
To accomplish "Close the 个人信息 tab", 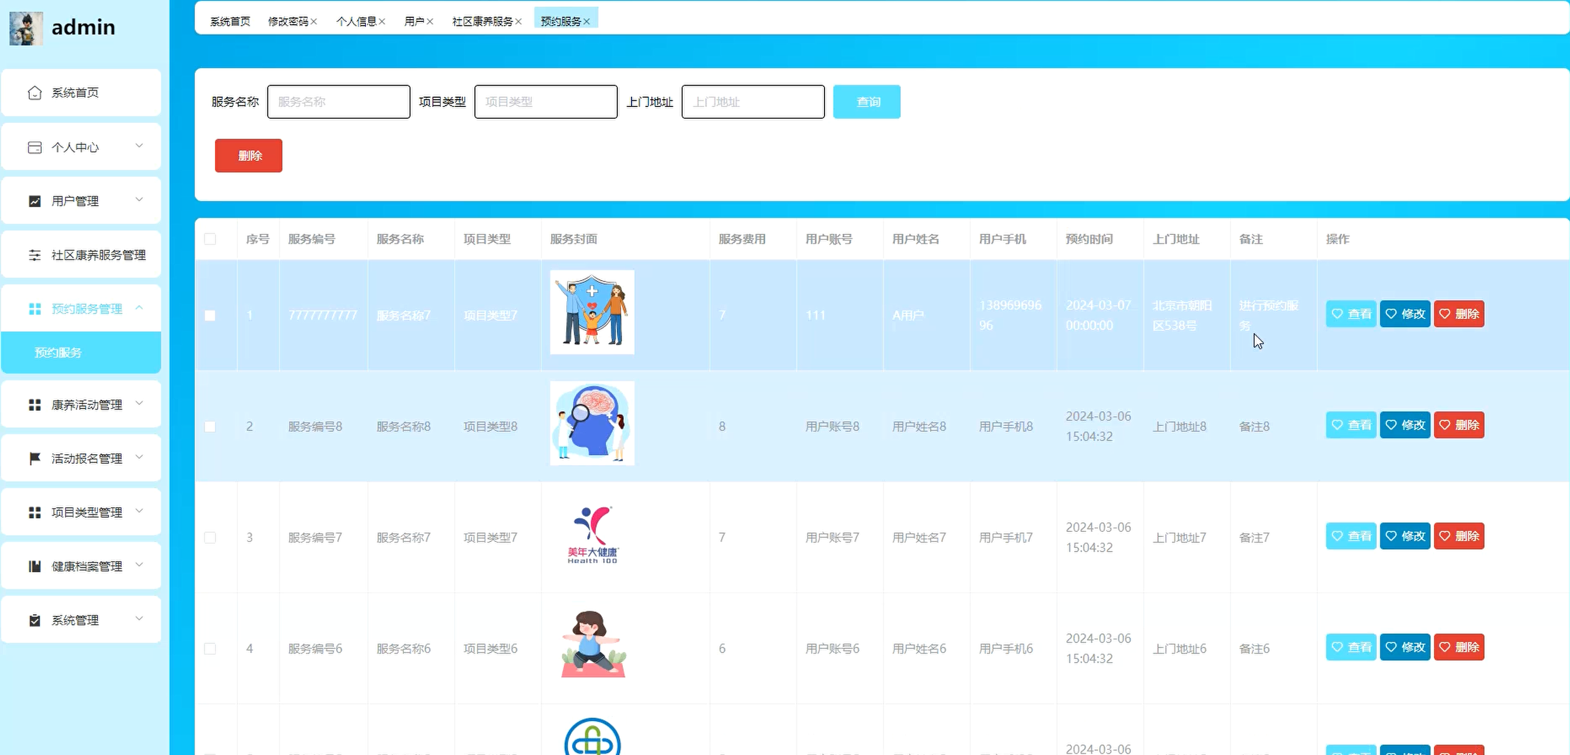I will click(x=382, y=21).
